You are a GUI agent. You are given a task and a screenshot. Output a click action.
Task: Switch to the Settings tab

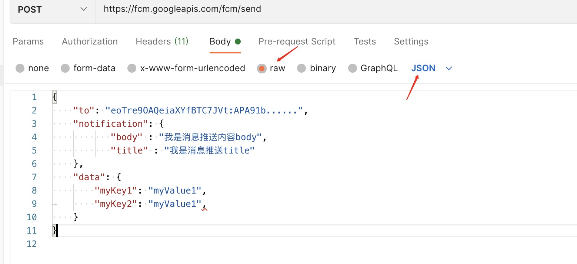click(411, 41)
